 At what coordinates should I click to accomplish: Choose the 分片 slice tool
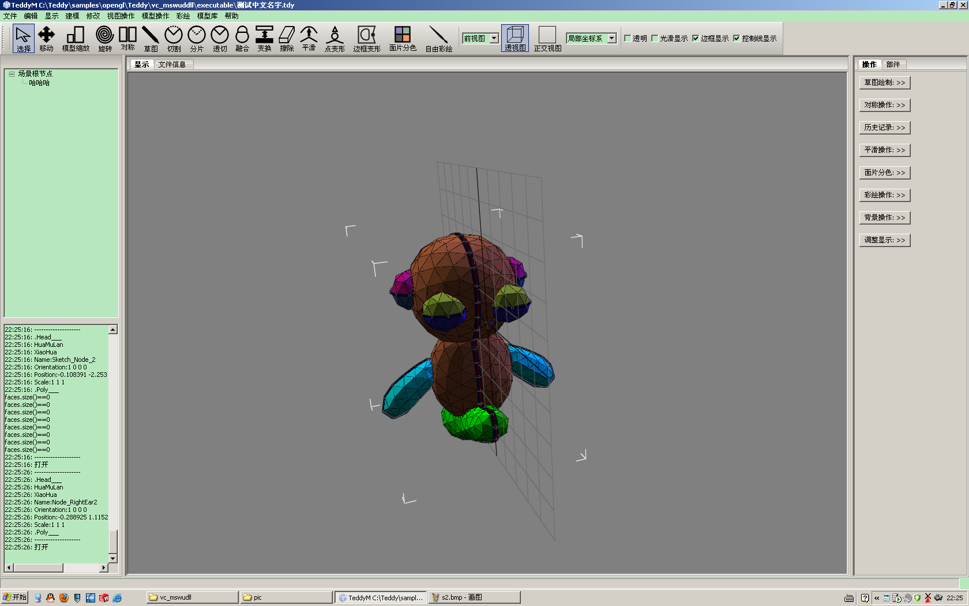coord(197,39)
